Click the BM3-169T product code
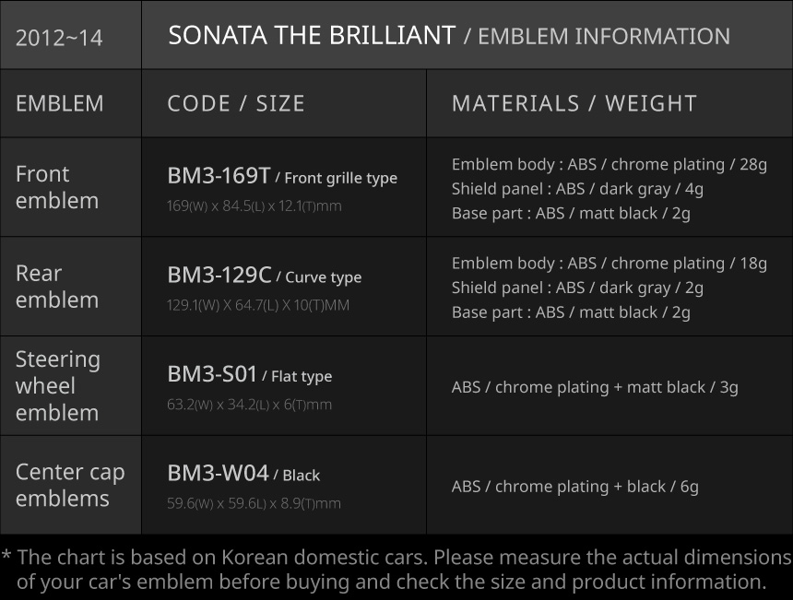The image size is (793, 600). pyautogui.click(x=219, y=176)
